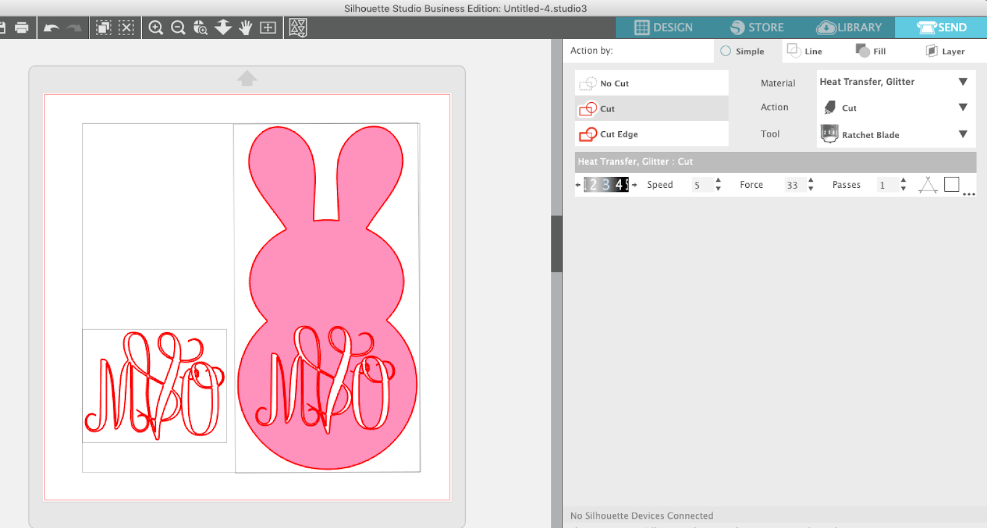
Task: Increase the Speed value with up arrow
Action: [718, 181]
